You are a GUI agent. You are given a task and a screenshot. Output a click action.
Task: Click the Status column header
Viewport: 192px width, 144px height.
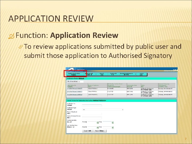pos(149,85)
